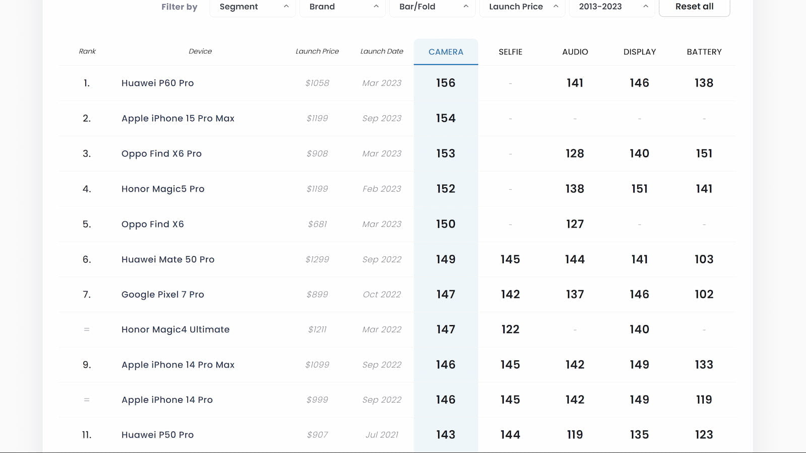This screenshot has height=453, width=806.
Task: Open the Segment filter dropdown
Action: coord(253,7)
